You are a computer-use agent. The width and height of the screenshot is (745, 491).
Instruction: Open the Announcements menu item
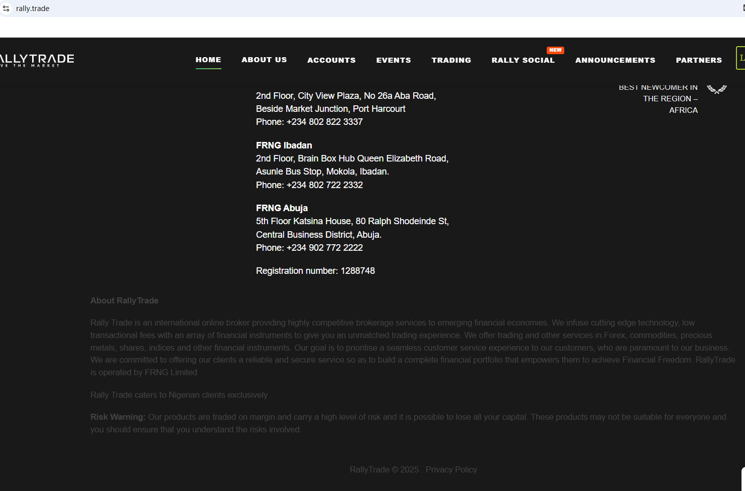click(615, 60)
